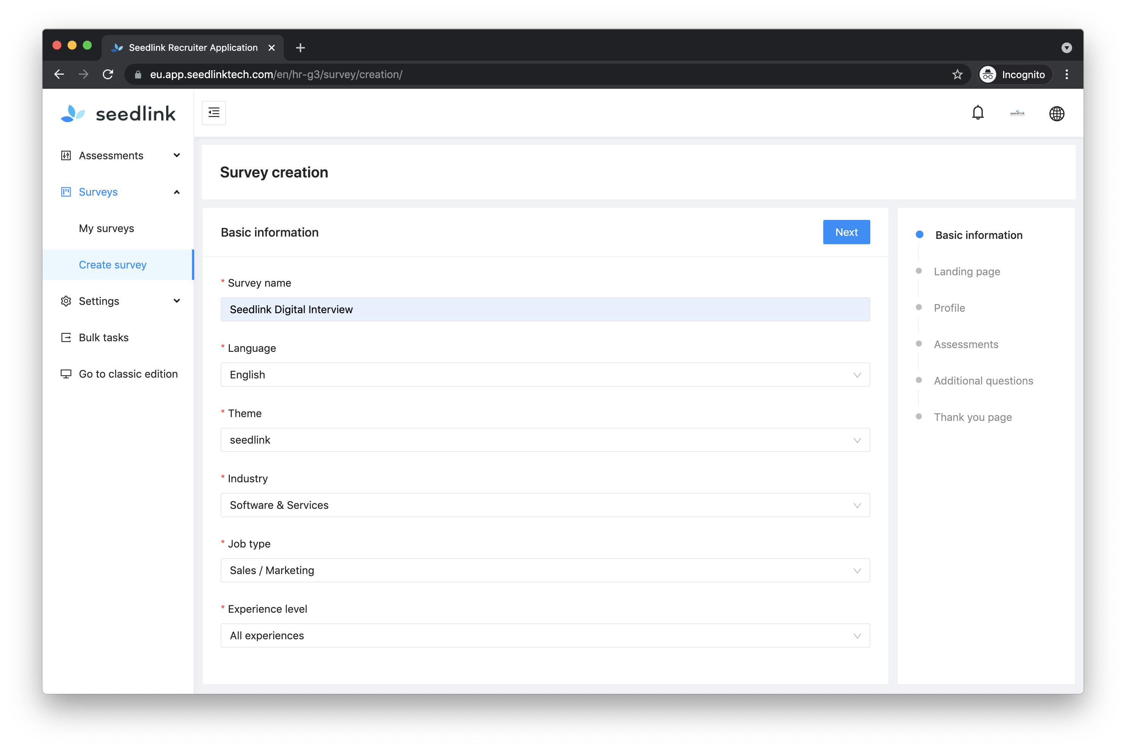Open the Language dropdown
Screen dimensions: 1126x750
(x=545, y=375)
